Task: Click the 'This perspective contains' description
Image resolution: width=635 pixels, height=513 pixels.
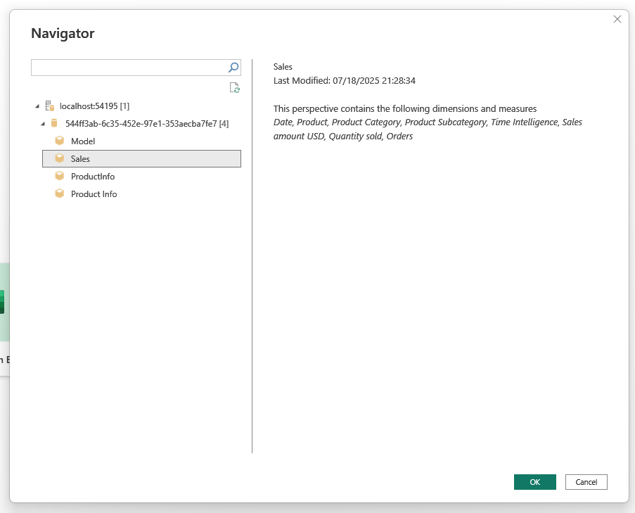Action: pos(405,108)
